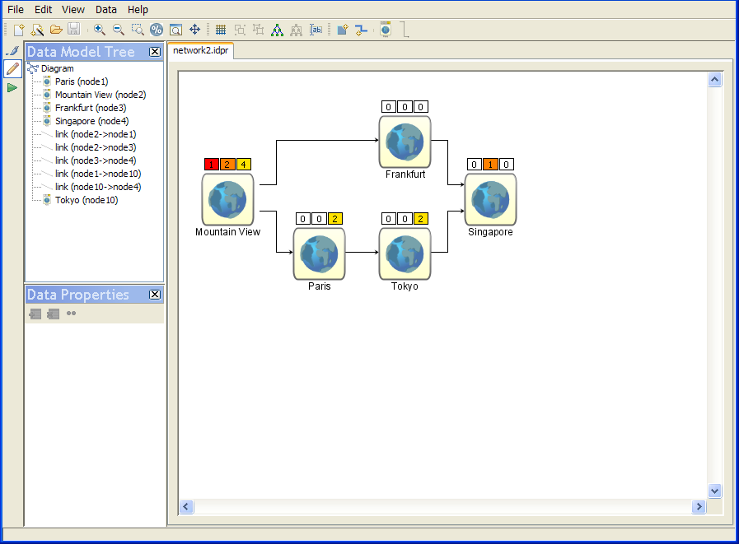This screenshot has width=739, height=544.
Task: Apply the green tree layout icon
Action: click(277, 30)
